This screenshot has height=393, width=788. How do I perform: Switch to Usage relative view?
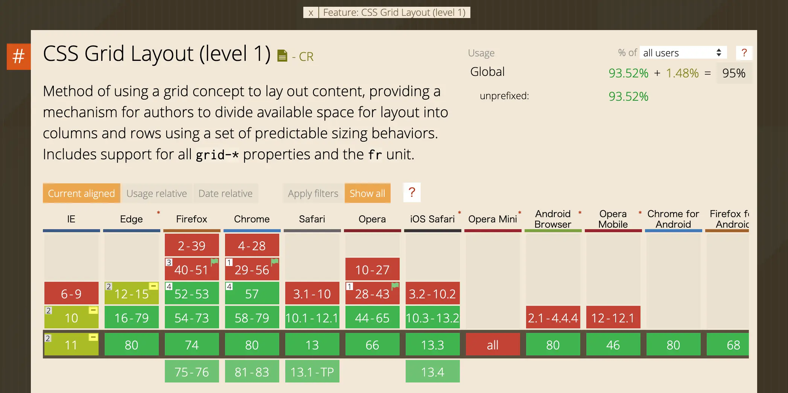[157, 193]
